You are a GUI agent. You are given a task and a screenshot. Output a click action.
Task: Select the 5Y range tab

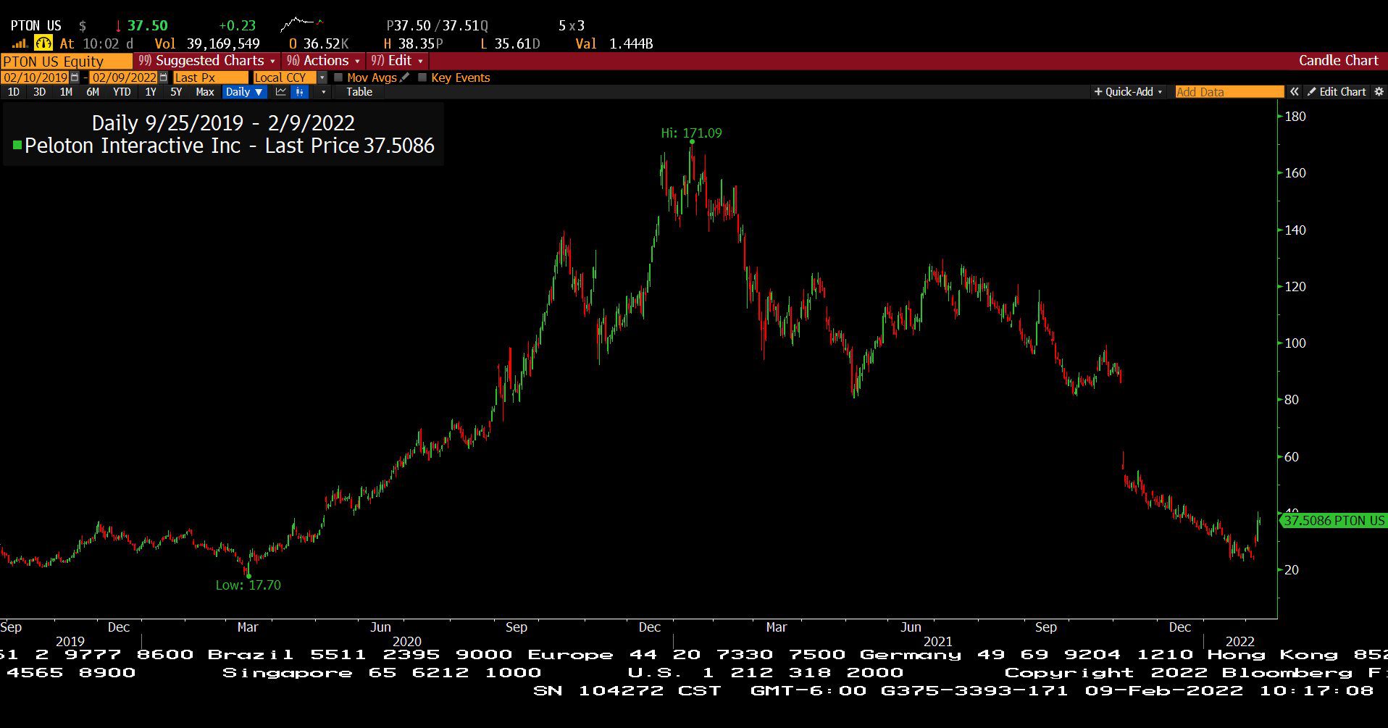pos(176,92)
